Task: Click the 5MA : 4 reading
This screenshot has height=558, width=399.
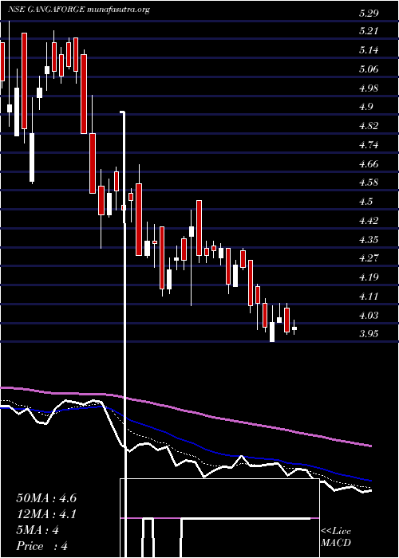Action: click(x=38, y=530)
